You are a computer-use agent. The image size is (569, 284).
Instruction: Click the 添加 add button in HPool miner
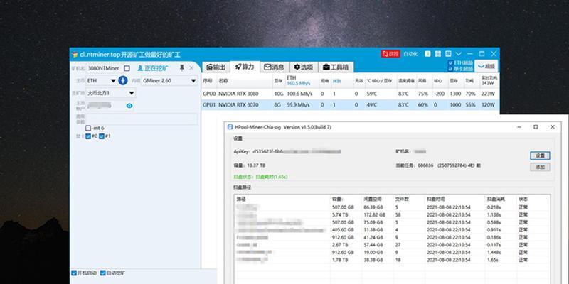540,167
